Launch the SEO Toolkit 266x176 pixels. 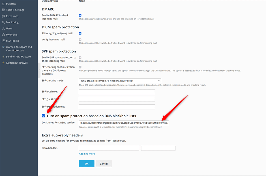point(12,40)
